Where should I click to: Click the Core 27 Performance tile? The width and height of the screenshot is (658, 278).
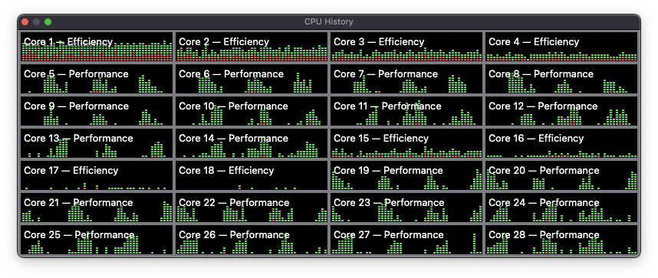(x=406, y=240)
